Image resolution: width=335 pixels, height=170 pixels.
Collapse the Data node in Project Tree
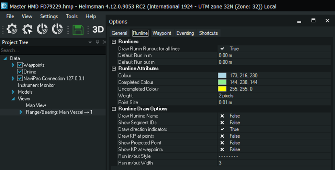pos(5,58)
